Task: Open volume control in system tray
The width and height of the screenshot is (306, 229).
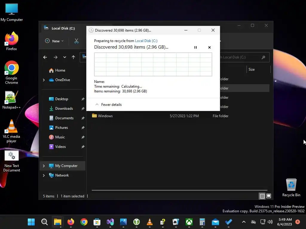Action: point(270,222)
